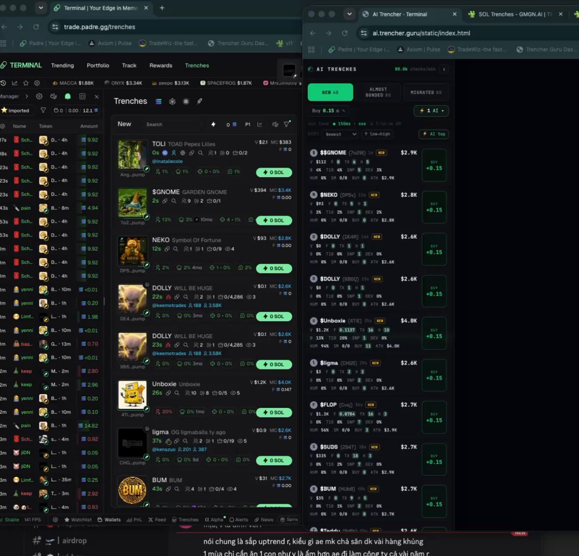This screenshot has height=556, width=579.
Task: Open settings gear in Terminal ticker bar
Action: 37,83
